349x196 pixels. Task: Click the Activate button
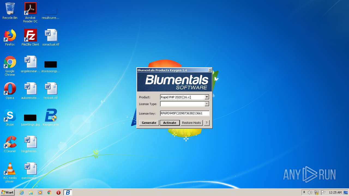click(170, 123)
